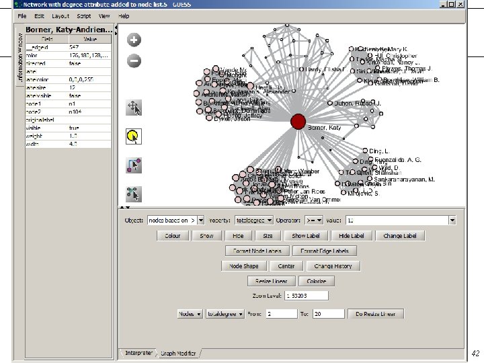Click the Do Resize Linear button
484x363 pixels.
[x=375, y=314]
